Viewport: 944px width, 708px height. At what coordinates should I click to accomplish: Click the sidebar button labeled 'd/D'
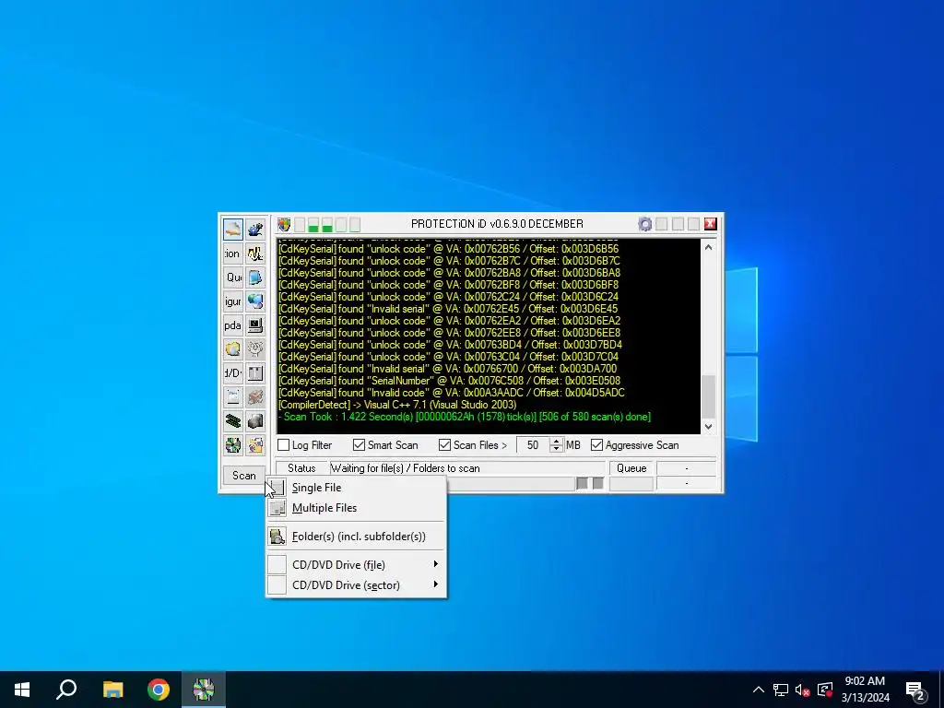233,373
